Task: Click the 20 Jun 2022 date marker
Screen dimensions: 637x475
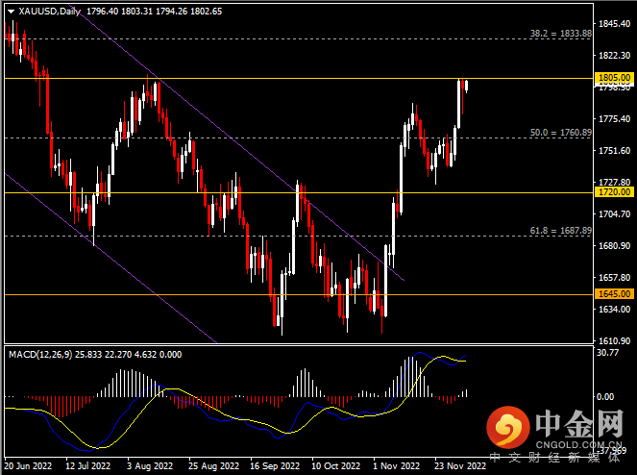Action: pos(29,465)
